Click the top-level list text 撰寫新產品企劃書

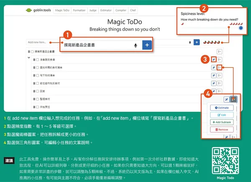pyautogui.click(x=45, y=51)
